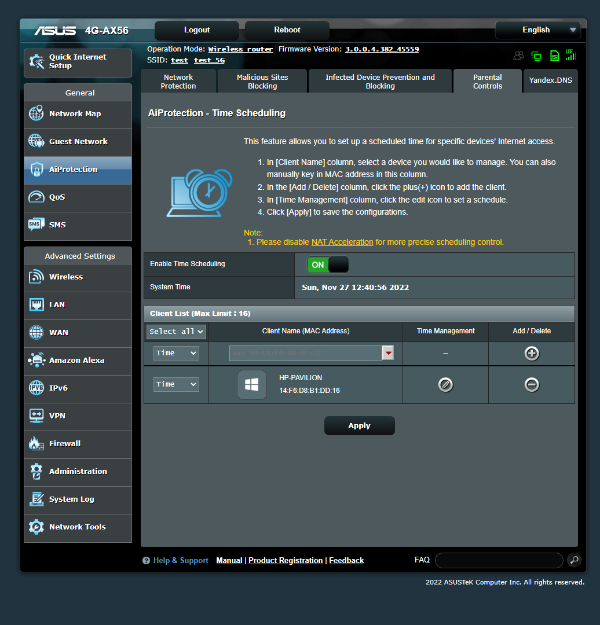
Task: Click the system time value
Action: (x=355, y=288)
